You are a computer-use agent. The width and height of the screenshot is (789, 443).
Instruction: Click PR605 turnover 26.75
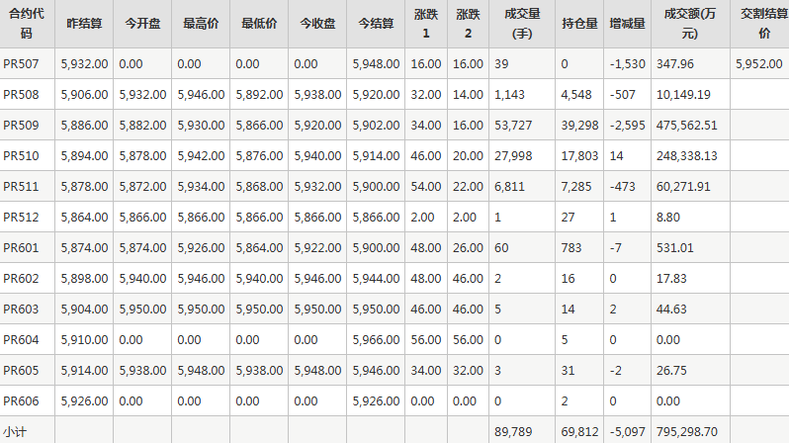pos(671,371)
